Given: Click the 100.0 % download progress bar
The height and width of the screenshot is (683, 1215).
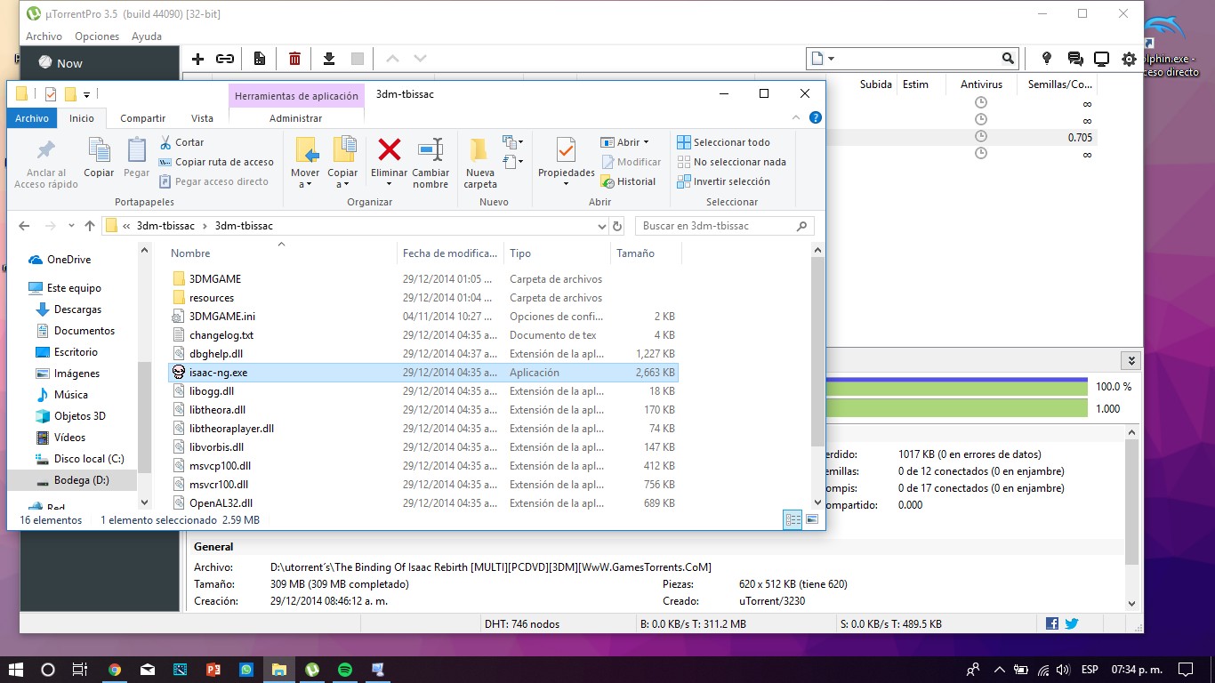Looking at the screenshot, I should click(957, 387).
